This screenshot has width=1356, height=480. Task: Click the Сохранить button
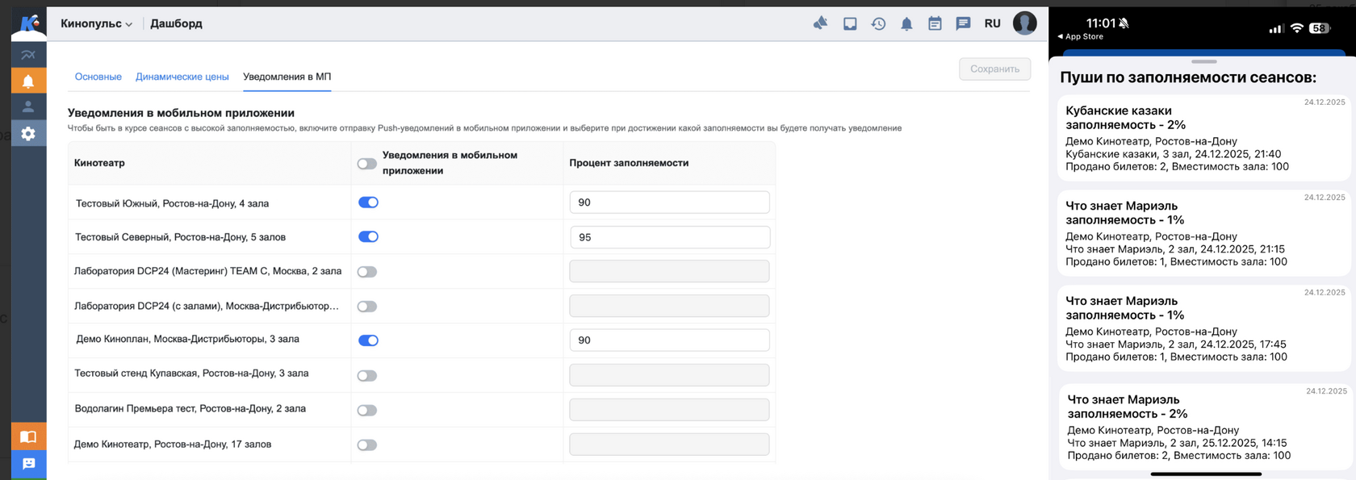[x=994, y=69]
